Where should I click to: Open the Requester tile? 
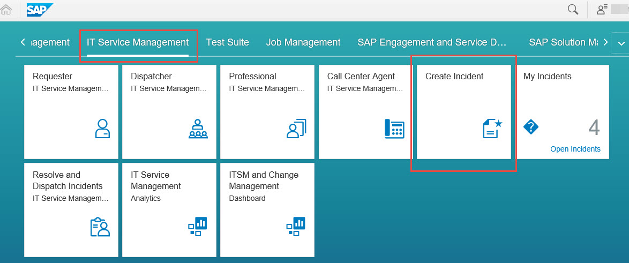[71, 112]
